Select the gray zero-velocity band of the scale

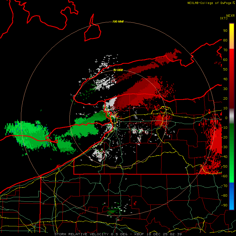pyautogui.click(x=232, y=116)
